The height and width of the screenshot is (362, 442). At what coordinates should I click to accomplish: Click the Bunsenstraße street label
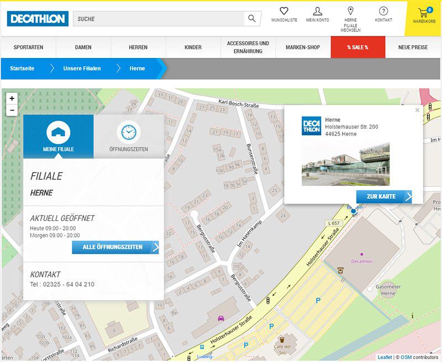click(x=252, y=159)
